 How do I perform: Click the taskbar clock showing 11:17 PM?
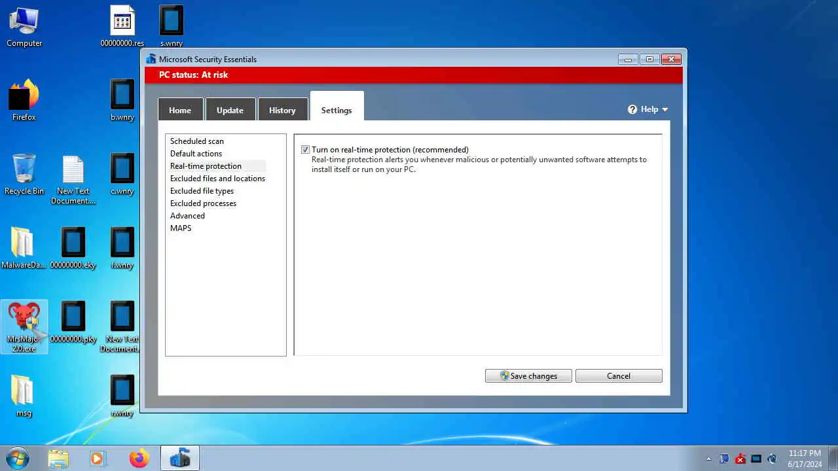[x=805, y=459]
